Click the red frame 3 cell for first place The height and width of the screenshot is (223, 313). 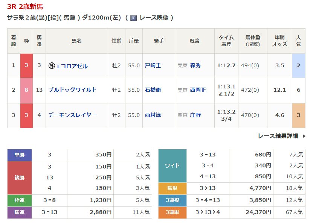tap(26, 65)
